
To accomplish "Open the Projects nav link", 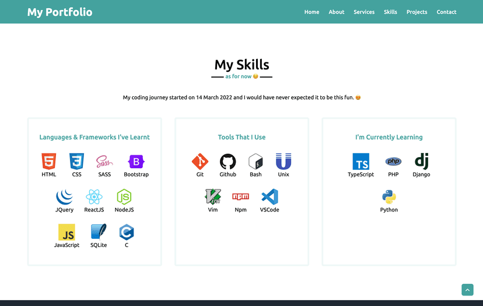I will (416, 12).
